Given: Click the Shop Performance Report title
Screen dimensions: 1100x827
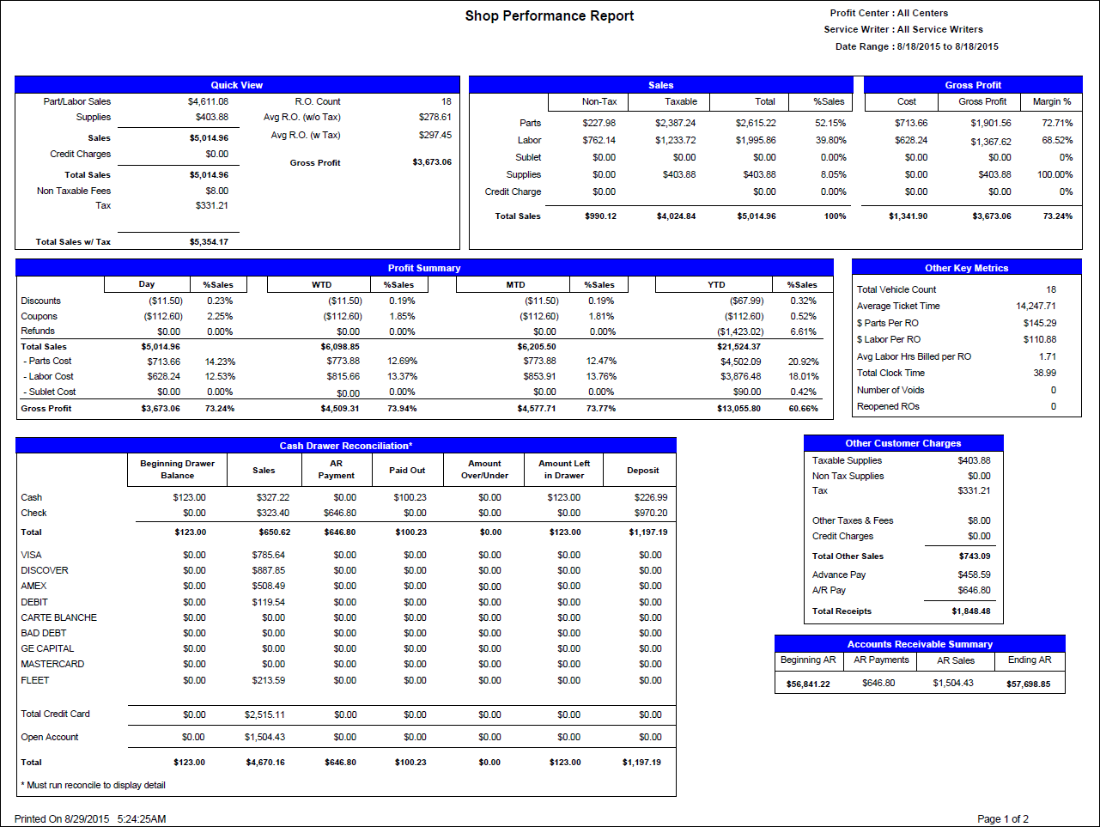Looking at the screenshot, I should tap(549, 15).
